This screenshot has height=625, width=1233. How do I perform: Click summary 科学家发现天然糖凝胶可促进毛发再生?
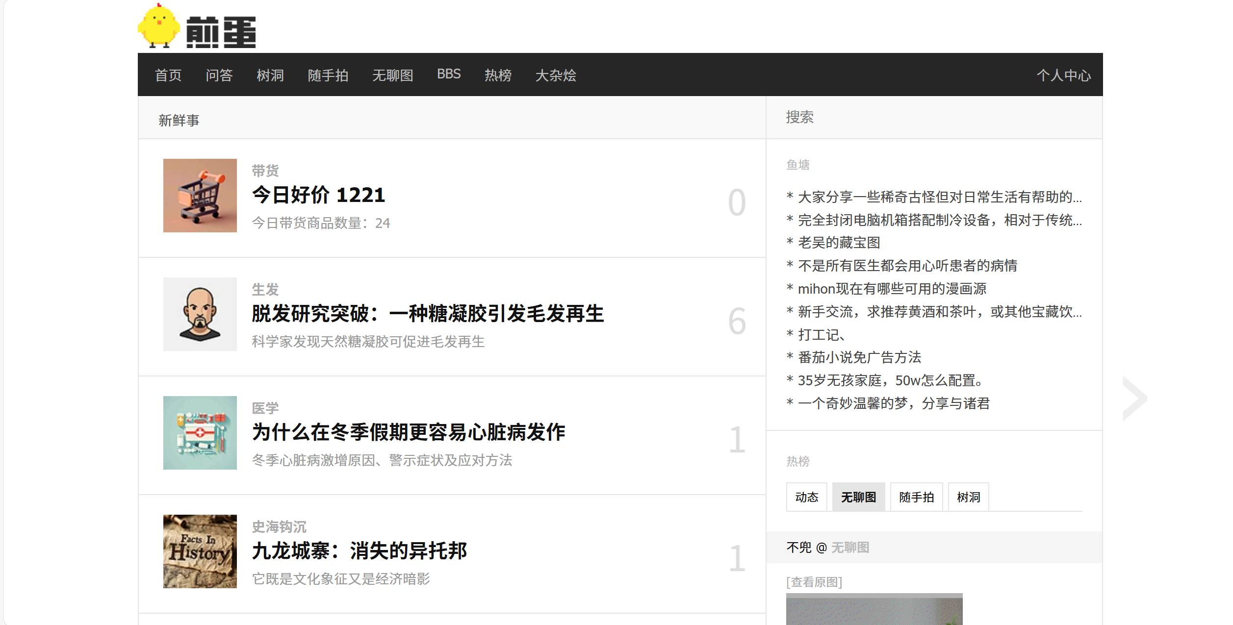368,342
